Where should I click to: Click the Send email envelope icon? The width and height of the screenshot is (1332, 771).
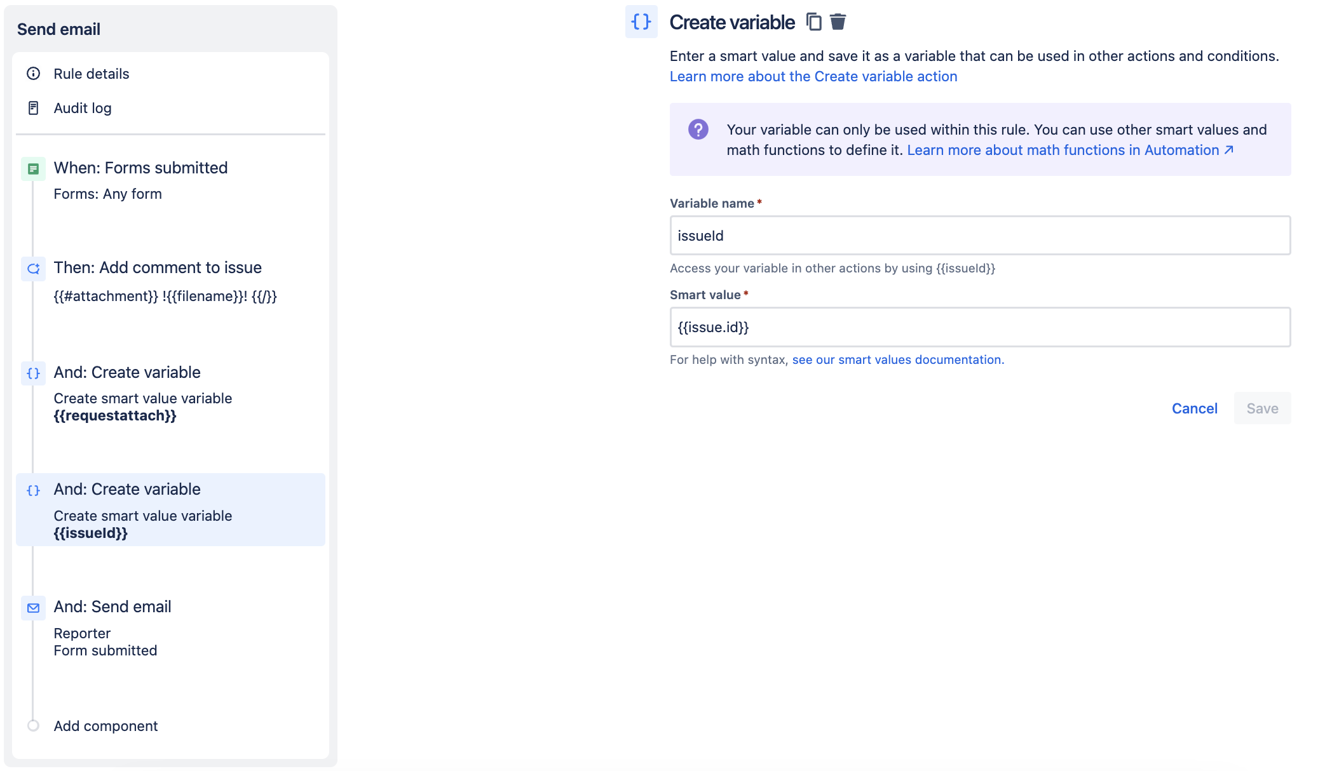(34, 608)
